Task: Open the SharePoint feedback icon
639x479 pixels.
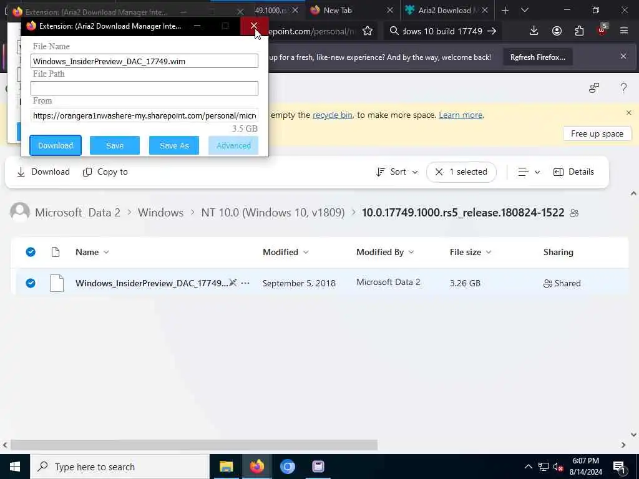Action: 594,87
